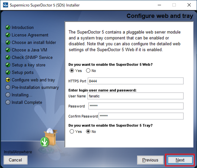Click the check icon beside Choose a Java VM

8,50
